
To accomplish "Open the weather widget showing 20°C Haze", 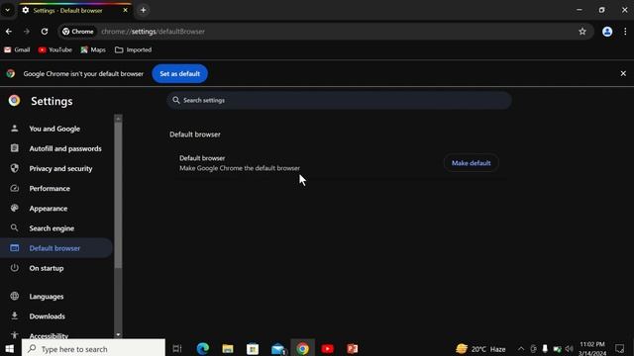I will click(x=480, y=349).
